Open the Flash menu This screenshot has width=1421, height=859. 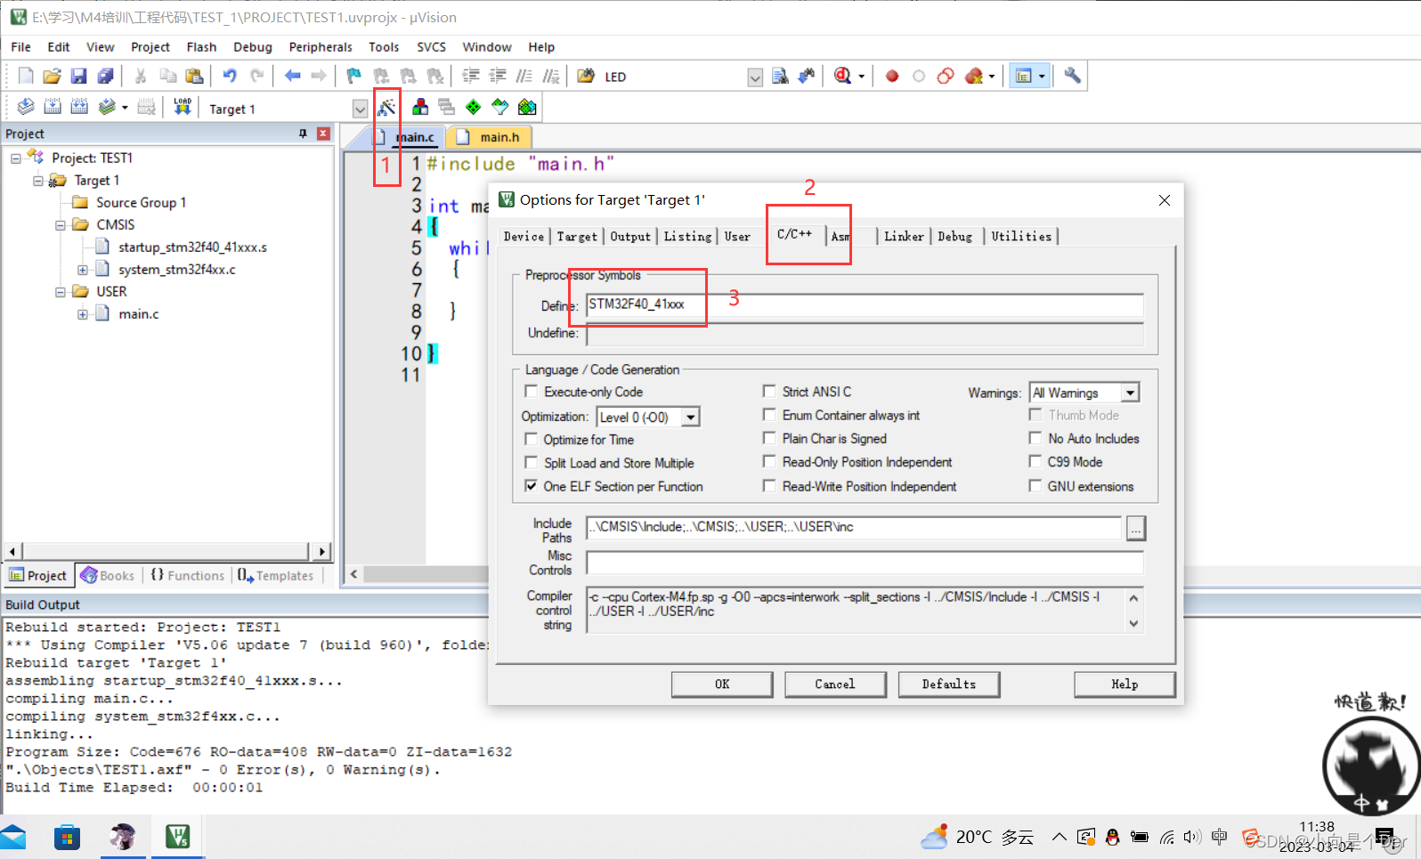pyautogui.click(x=201, y=47)
